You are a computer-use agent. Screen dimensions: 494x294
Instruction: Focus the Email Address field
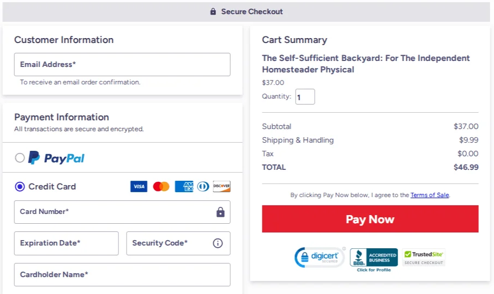click(122, 64)
